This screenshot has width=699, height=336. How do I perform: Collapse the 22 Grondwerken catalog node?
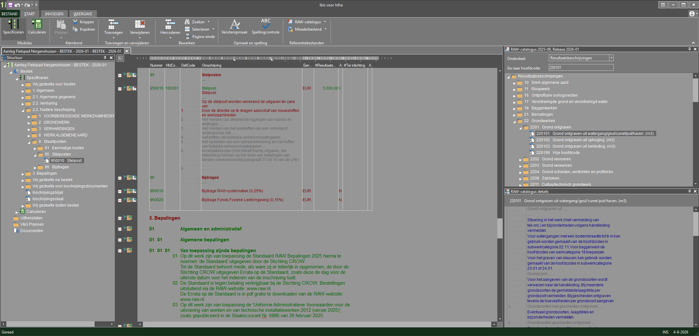515,121
